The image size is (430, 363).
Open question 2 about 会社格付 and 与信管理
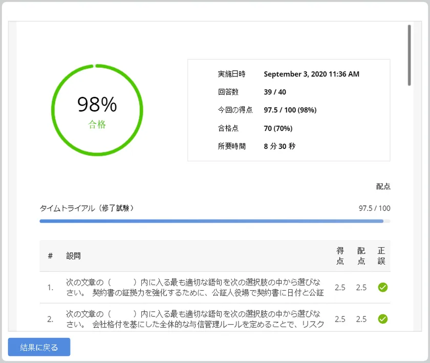point(195,319)
